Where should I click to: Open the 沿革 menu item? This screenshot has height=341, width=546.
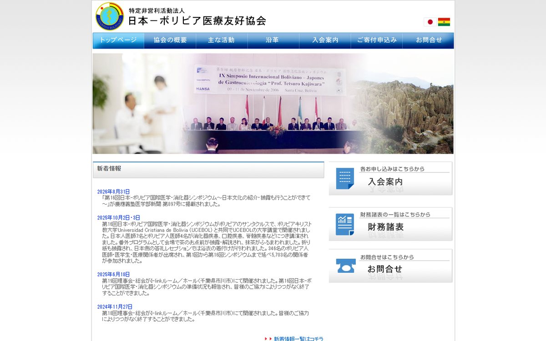click(x=273, y=40)
